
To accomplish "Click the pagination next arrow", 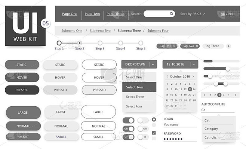I will pyautogui.click(x=235, y=95).
